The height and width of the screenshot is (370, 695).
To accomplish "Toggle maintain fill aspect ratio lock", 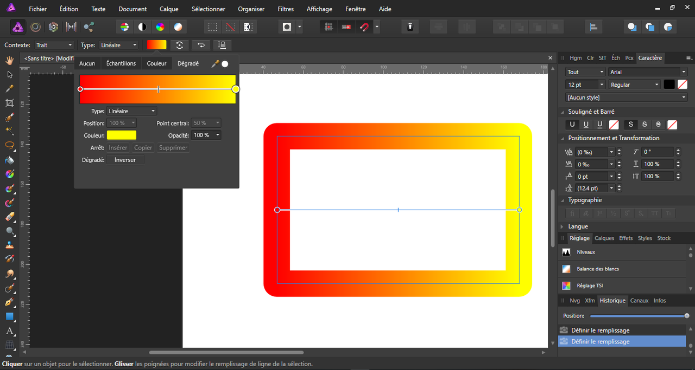I will point(222,45).
